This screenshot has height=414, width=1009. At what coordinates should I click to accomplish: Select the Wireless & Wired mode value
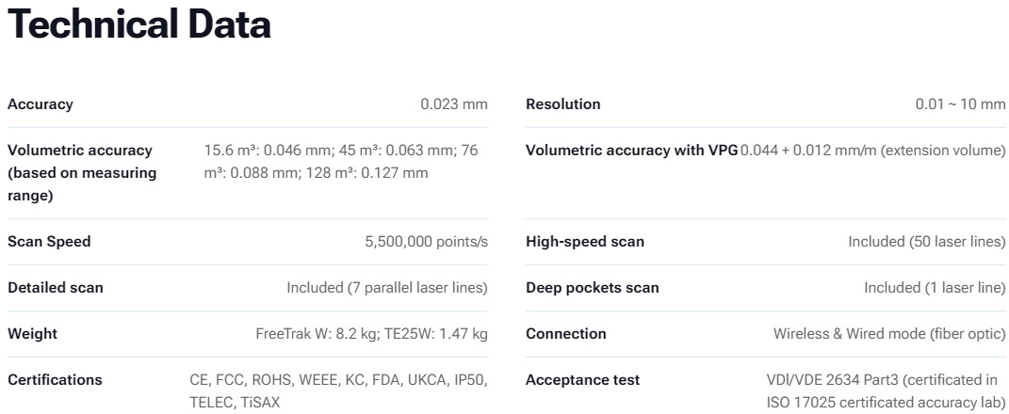coord(889,334)
